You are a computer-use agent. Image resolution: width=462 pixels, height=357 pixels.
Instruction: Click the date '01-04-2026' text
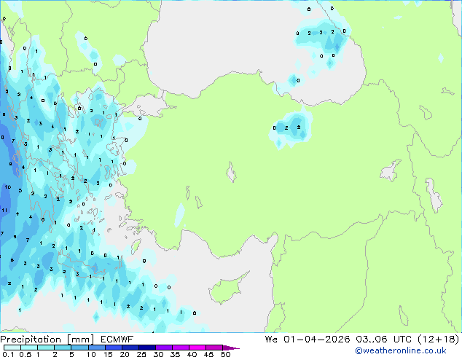tap(317, 340)
